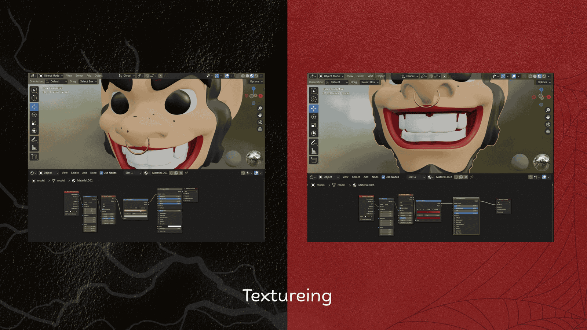Select the Move tool in left Blender viewport
Screen dimensions: 587x330
[x=34, y=107]
